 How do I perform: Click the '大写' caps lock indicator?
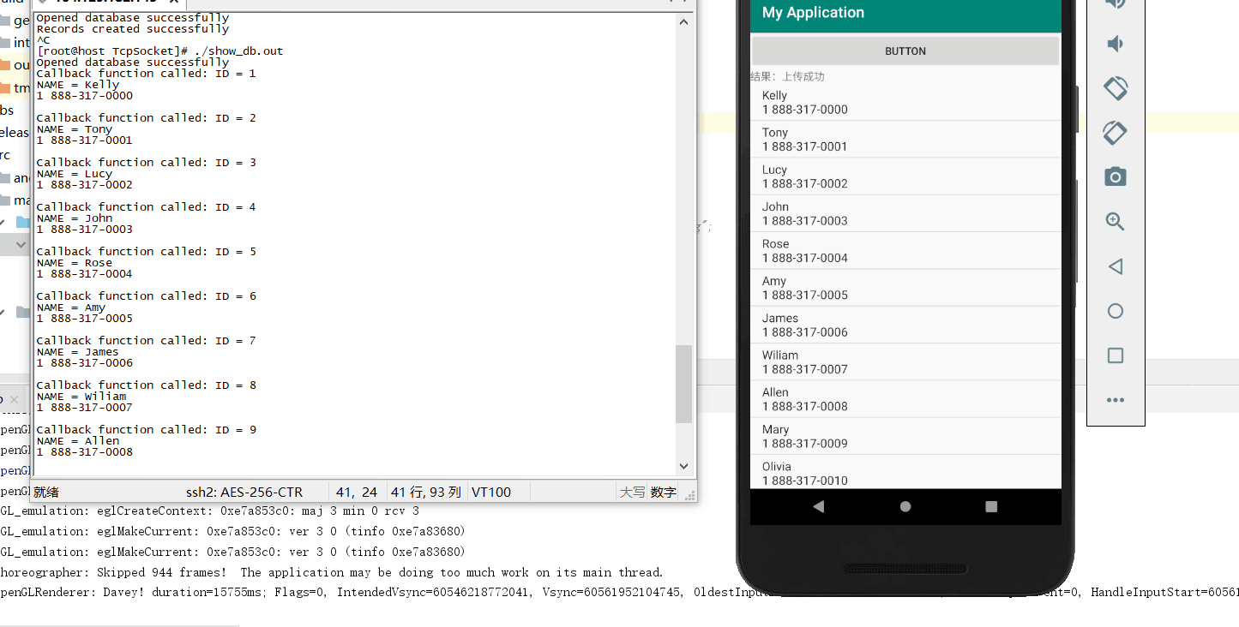(x=633, y=492)
